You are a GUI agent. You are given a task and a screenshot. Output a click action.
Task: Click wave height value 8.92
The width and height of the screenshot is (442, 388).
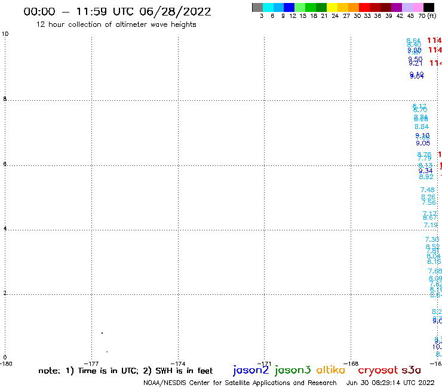[x=426, y=177]
